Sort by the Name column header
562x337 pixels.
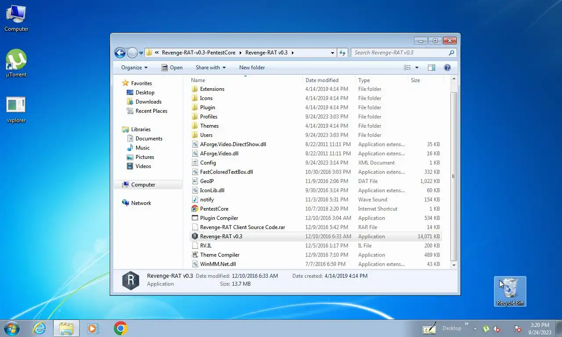coord(246,80)
